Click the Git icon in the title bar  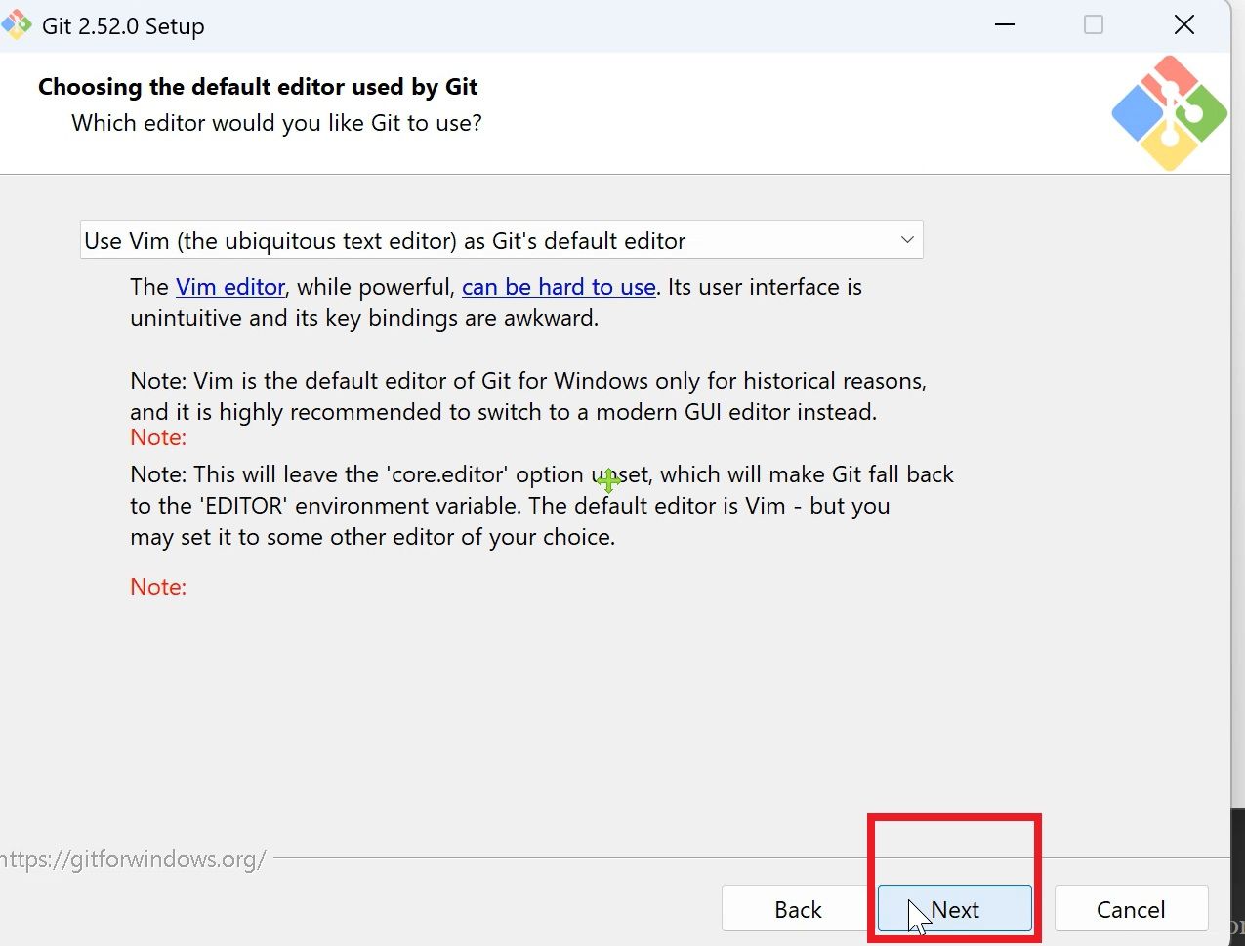(17, 25)
